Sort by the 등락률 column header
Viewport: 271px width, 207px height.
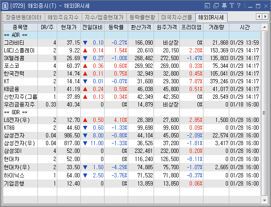coord(116,27)
